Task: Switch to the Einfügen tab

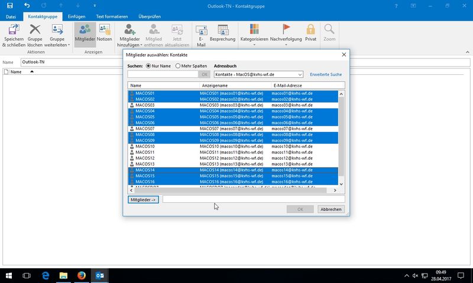Action: pyautogui.click(x=75, y=17)
